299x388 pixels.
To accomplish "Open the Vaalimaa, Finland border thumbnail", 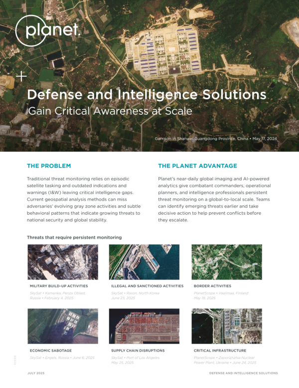I will click(227, 262).
